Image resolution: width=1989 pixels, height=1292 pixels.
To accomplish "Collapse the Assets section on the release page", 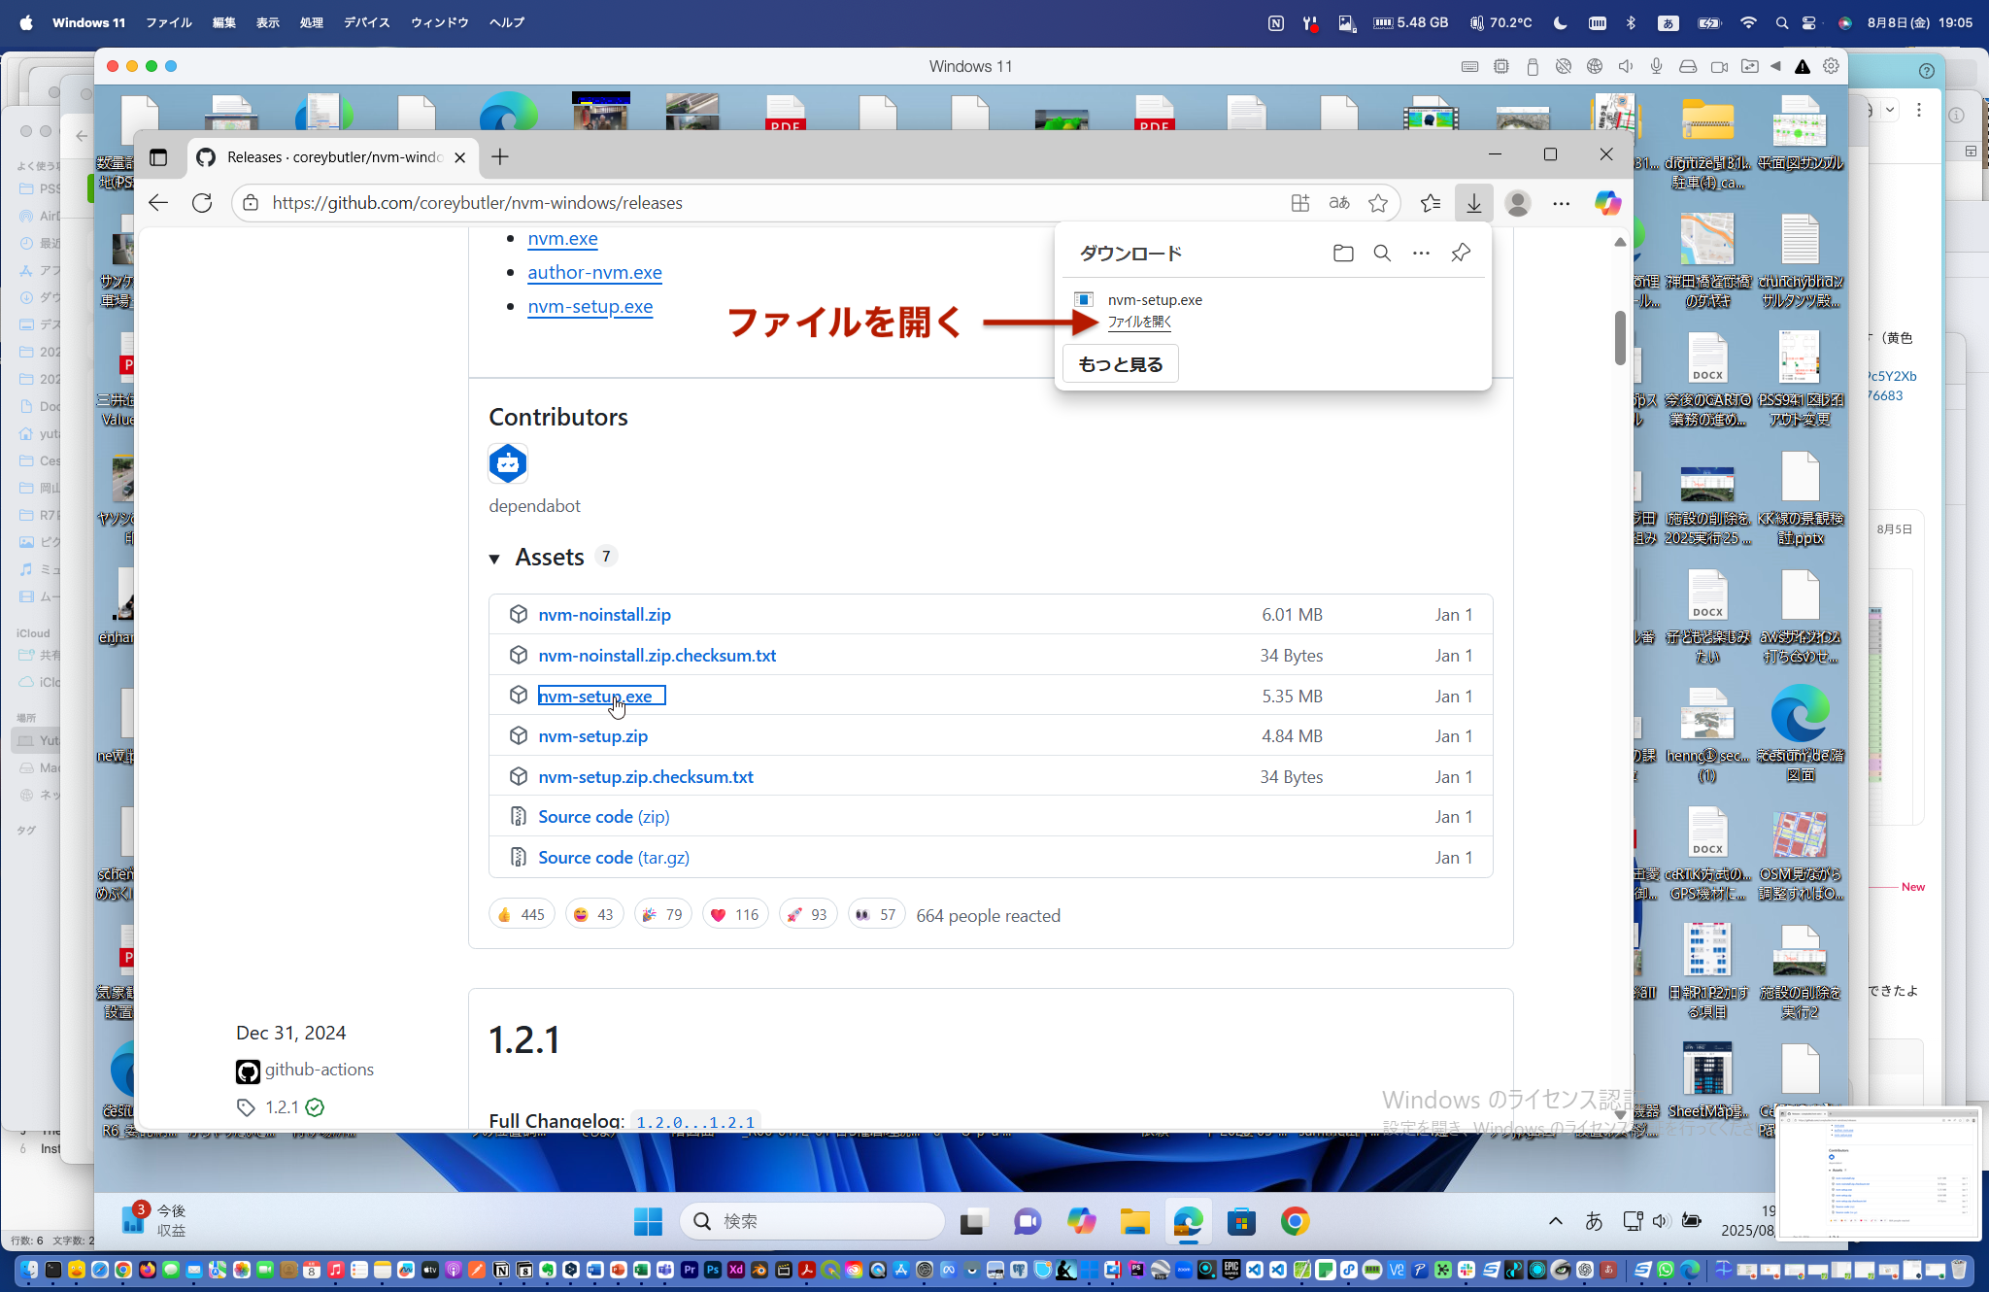I will click(x=496, y=558).
